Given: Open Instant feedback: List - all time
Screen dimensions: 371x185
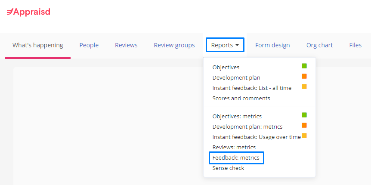Looking at the screenshot, I should [x=252, y=88].
